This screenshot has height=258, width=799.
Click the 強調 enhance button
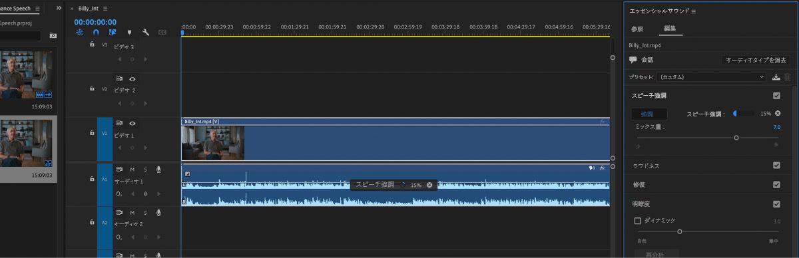(649, 114)
